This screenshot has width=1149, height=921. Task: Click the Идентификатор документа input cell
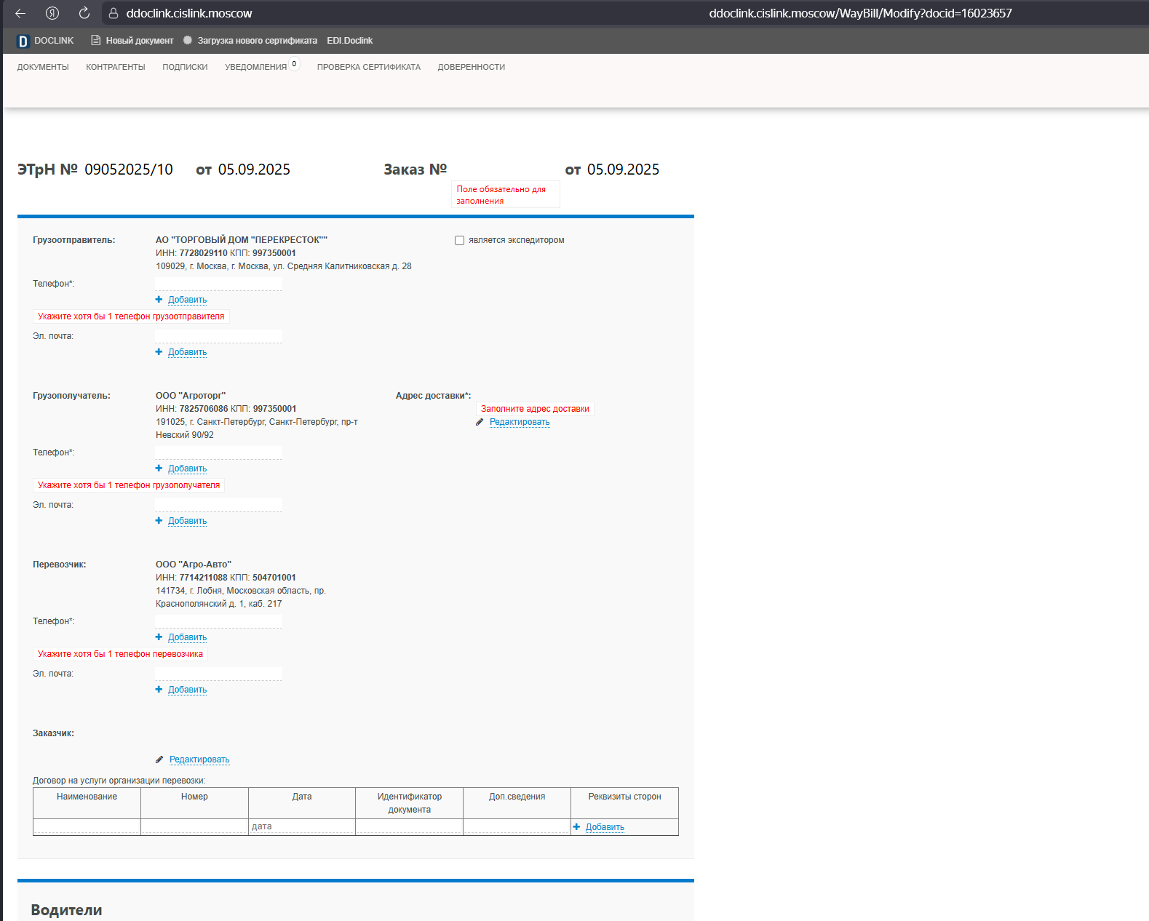410,826
